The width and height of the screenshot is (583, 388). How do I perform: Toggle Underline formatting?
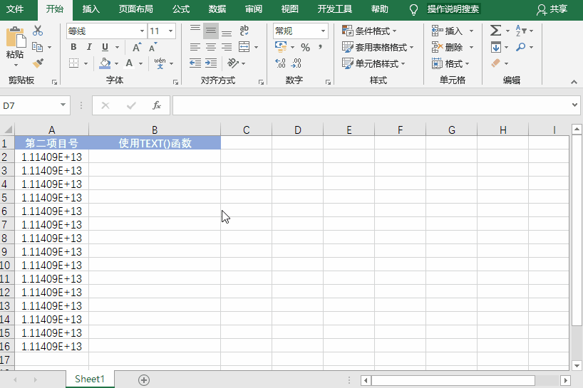(x=105, y=47)
